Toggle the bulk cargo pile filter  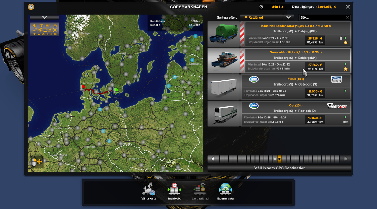[45, 30]
